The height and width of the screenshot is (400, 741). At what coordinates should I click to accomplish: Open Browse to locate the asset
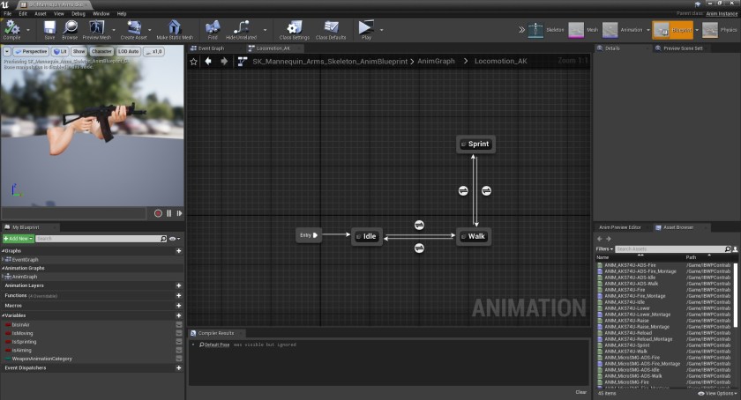70,28
